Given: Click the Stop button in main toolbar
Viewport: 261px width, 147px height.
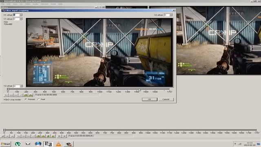Looking at the screenshot, I should pos(2,136).
